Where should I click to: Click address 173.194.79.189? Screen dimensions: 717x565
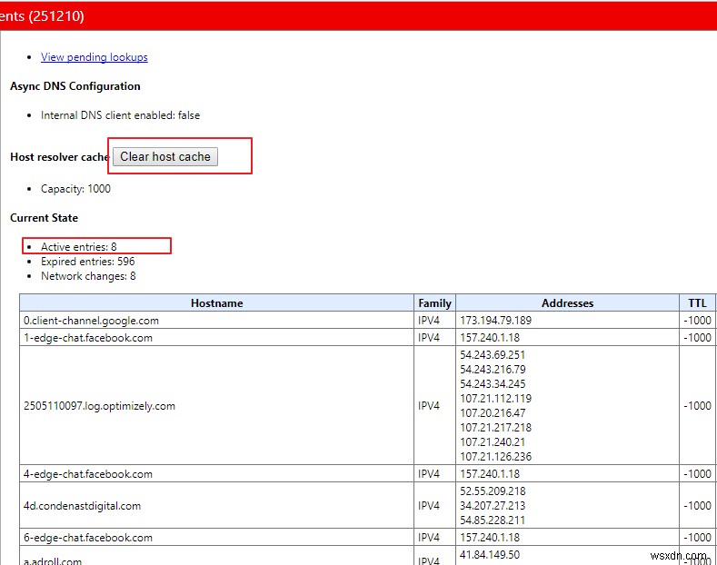point(495,320)
